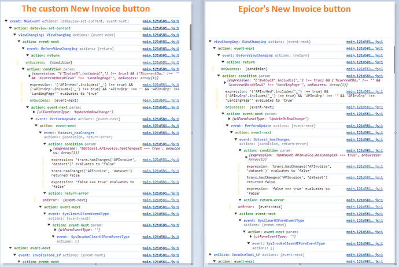
Task: Open main.js link beside custom panel BeforeViewChanging
Action: (161, 49)
